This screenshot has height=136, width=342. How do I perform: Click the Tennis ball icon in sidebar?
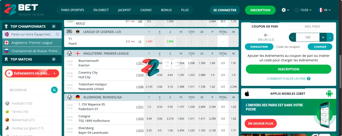tap(7, 112)
